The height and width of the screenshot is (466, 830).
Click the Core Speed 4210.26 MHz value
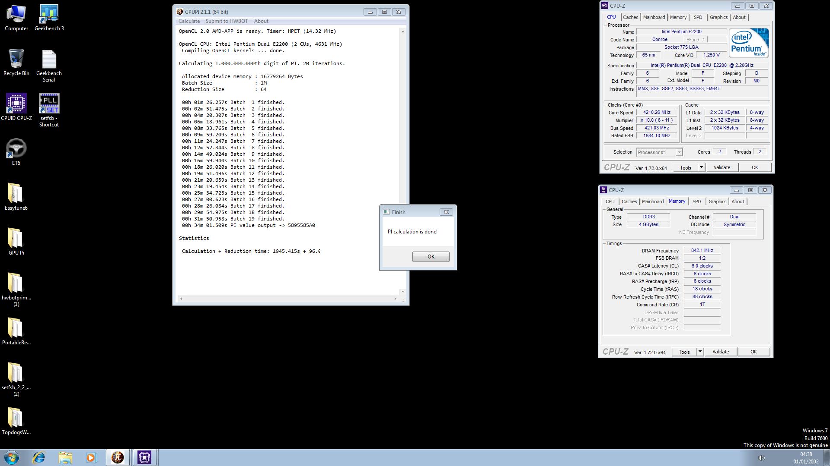(x=657, y=112)
